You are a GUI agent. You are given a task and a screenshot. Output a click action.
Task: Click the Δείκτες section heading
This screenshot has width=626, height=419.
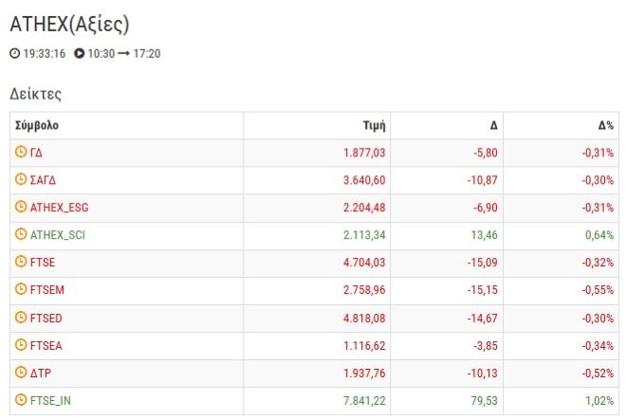click(35, 94)
